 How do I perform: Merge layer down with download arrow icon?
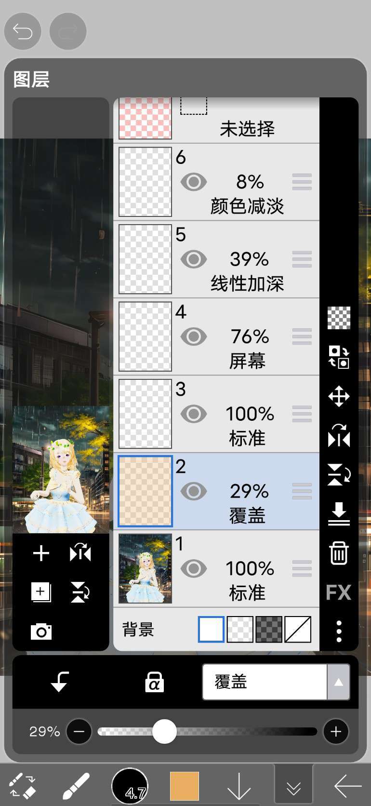pos(339,513)
